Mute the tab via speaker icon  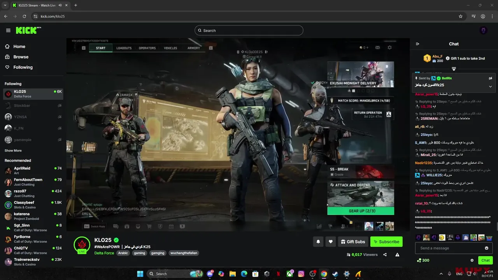pos(60,5)
